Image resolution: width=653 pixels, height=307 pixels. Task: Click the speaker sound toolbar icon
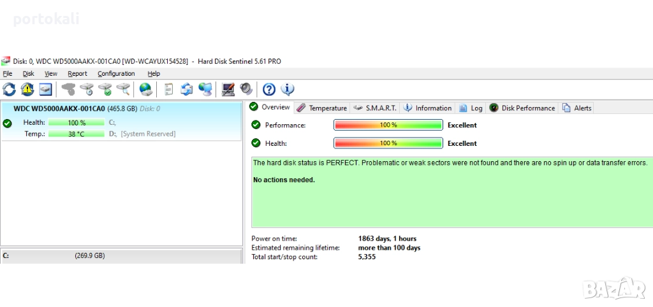(x=246, y=89)
